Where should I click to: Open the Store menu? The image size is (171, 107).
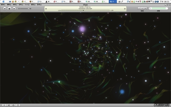point(27,5)
